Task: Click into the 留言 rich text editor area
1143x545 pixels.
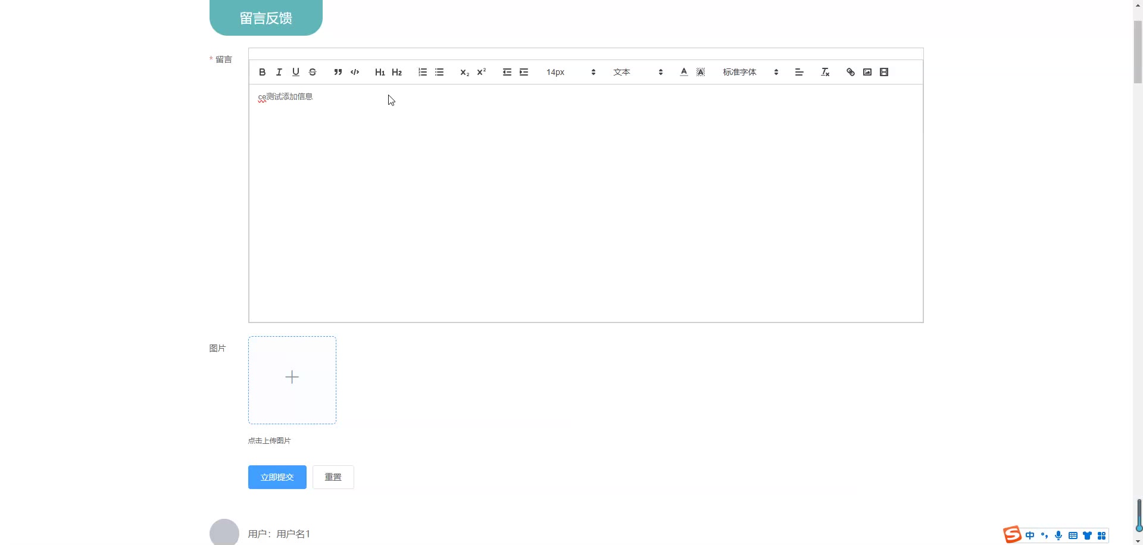Action: (x=586, y=203)
